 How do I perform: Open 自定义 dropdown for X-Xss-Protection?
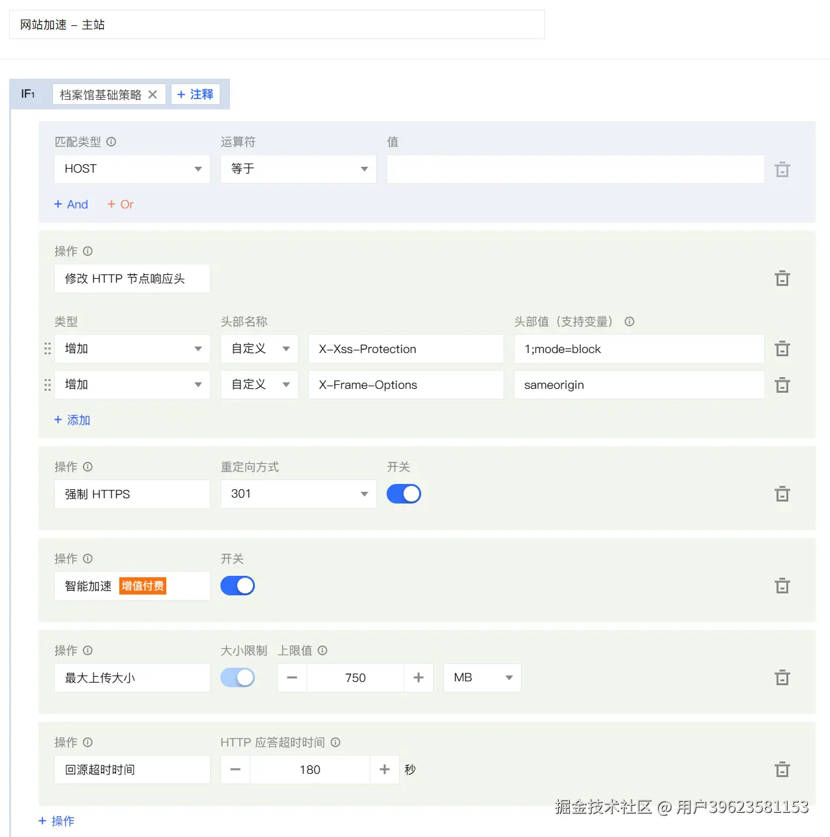click(x=259, y=348)
